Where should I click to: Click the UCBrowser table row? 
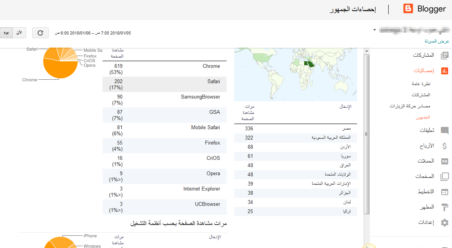coord(164,207)
